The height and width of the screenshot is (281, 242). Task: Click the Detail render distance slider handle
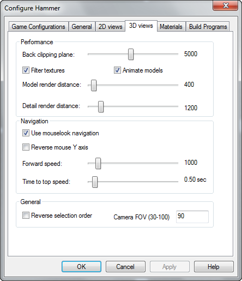tap(101, 106)
